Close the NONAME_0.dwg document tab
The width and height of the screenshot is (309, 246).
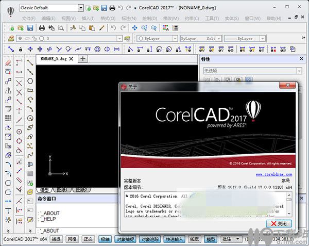pyautogui.click(x=71, y=59)
